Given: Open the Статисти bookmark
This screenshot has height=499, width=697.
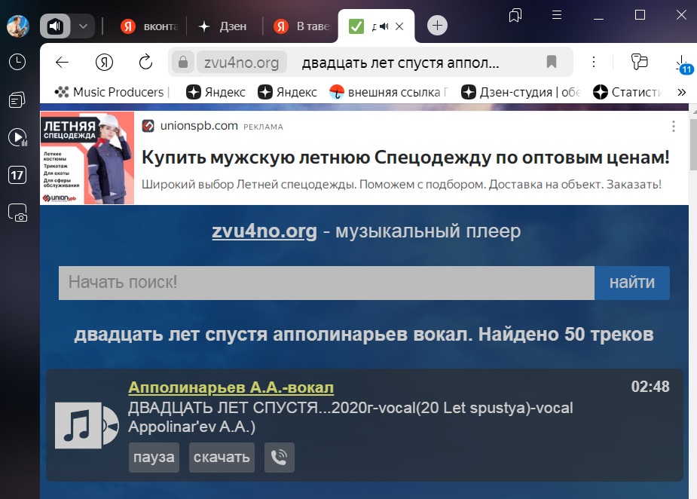Looking at the screenshot, I should [627, 92].
